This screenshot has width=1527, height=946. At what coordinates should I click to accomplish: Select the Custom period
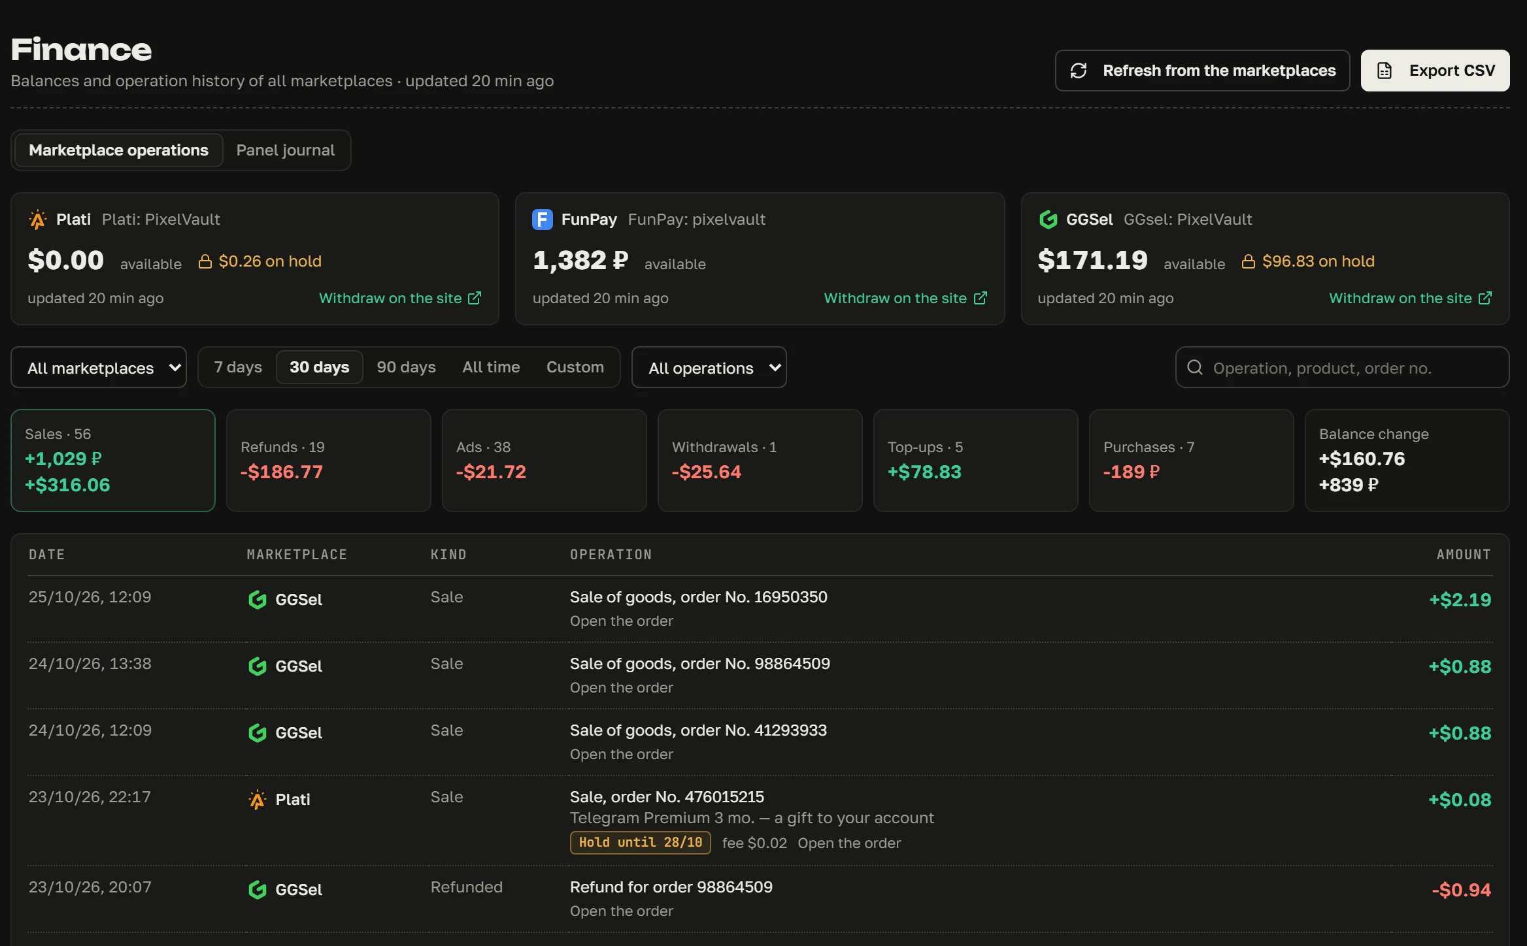[x=575, y=367]
